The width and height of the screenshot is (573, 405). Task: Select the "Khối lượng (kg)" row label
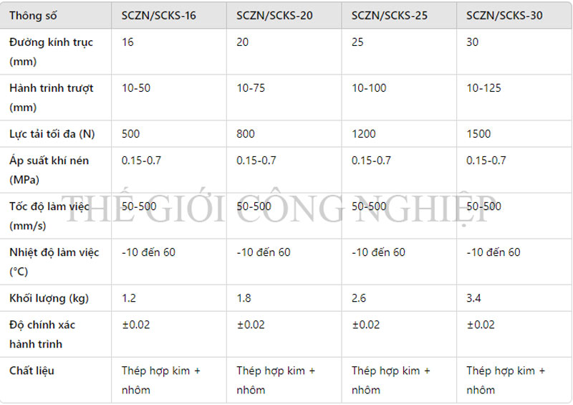pyautogui.click(x=49, y=298)
